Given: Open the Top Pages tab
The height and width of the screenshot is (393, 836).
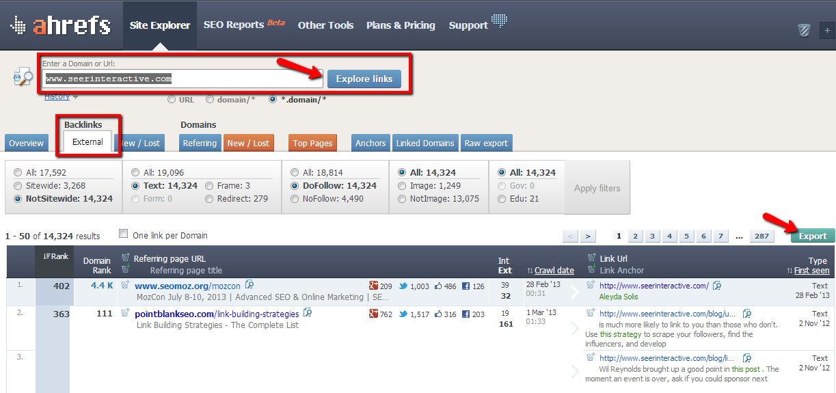Looking at the screenshot, I should click(312, 143).
